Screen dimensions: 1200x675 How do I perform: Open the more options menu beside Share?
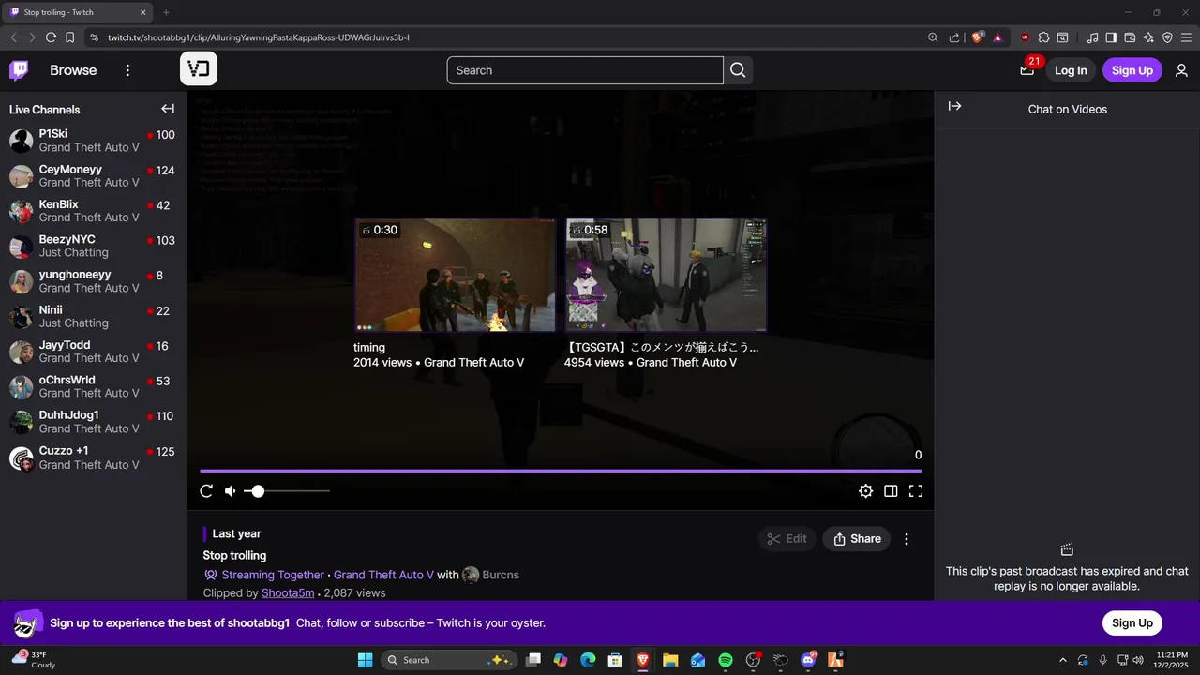907,539
